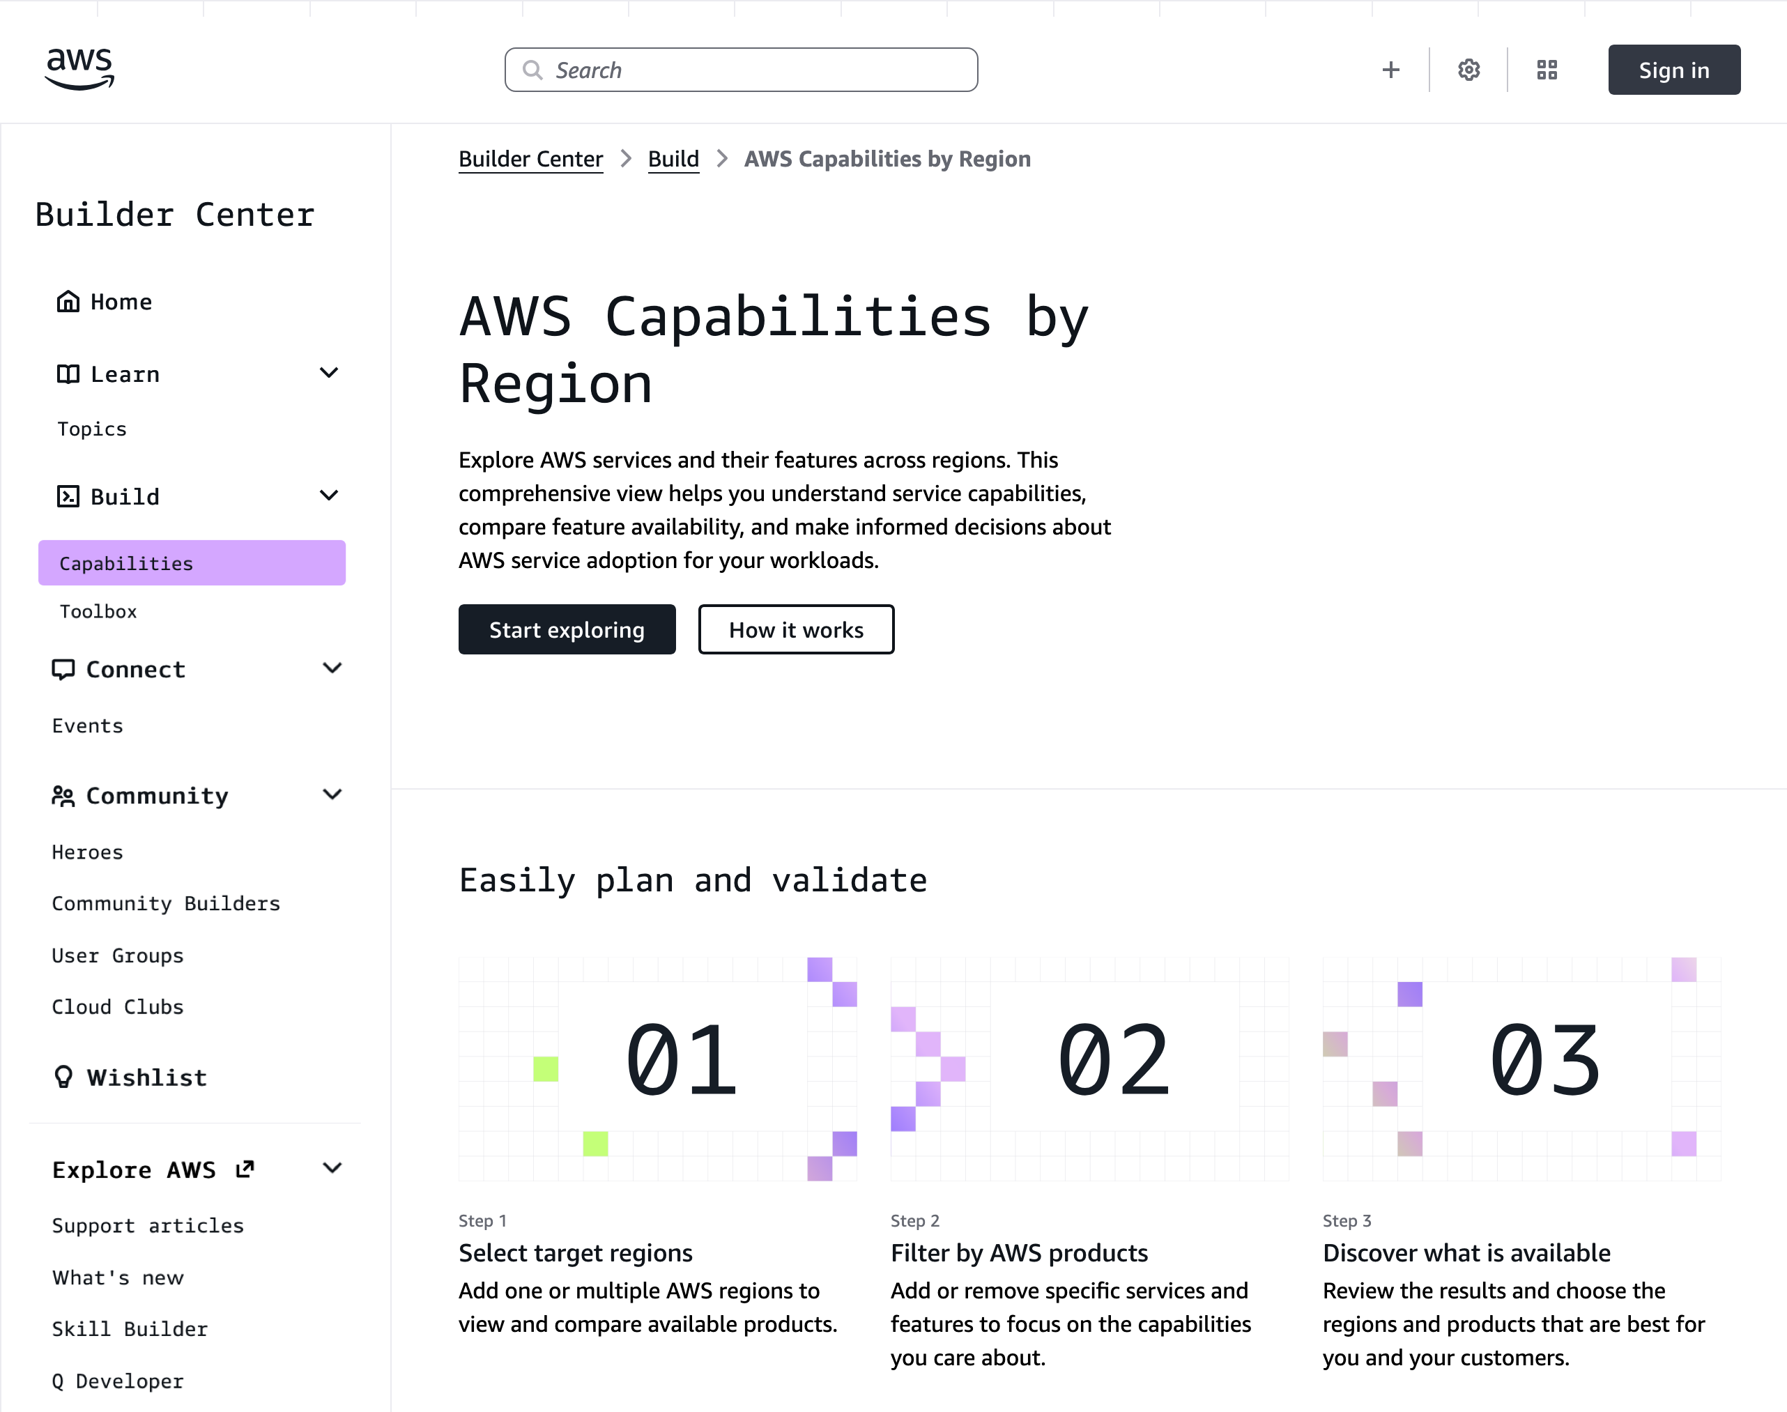The width and height of the screenshot is (1787, 1412).
Task: Click the Start exploring button
Action: click(567, 629)
